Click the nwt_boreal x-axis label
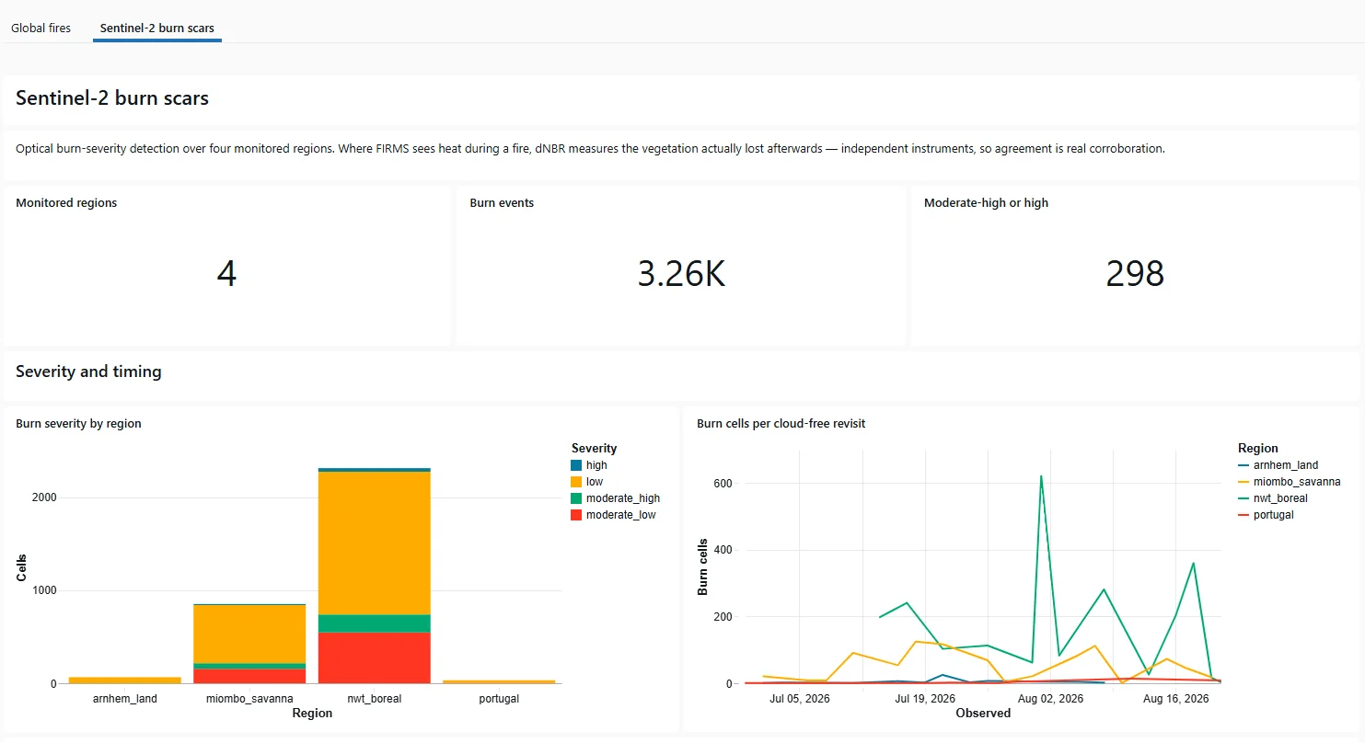Screen dimensions: 1365x743 click(x=375, y=699)
